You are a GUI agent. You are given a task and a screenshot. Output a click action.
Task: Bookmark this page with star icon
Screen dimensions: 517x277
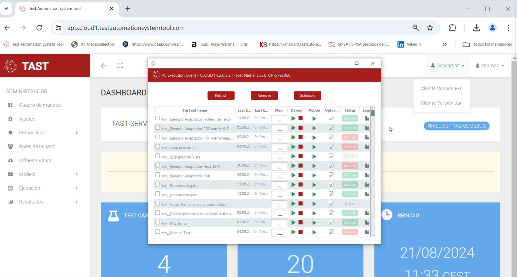430,28
